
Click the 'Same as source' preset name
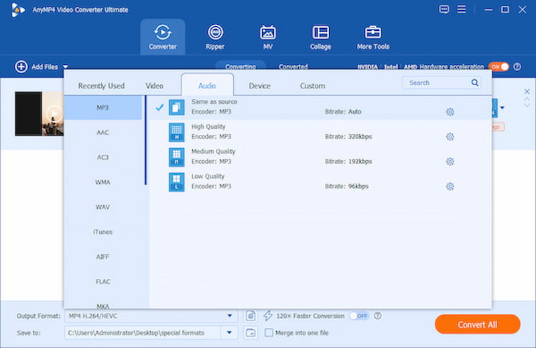(x=214, y=102)
